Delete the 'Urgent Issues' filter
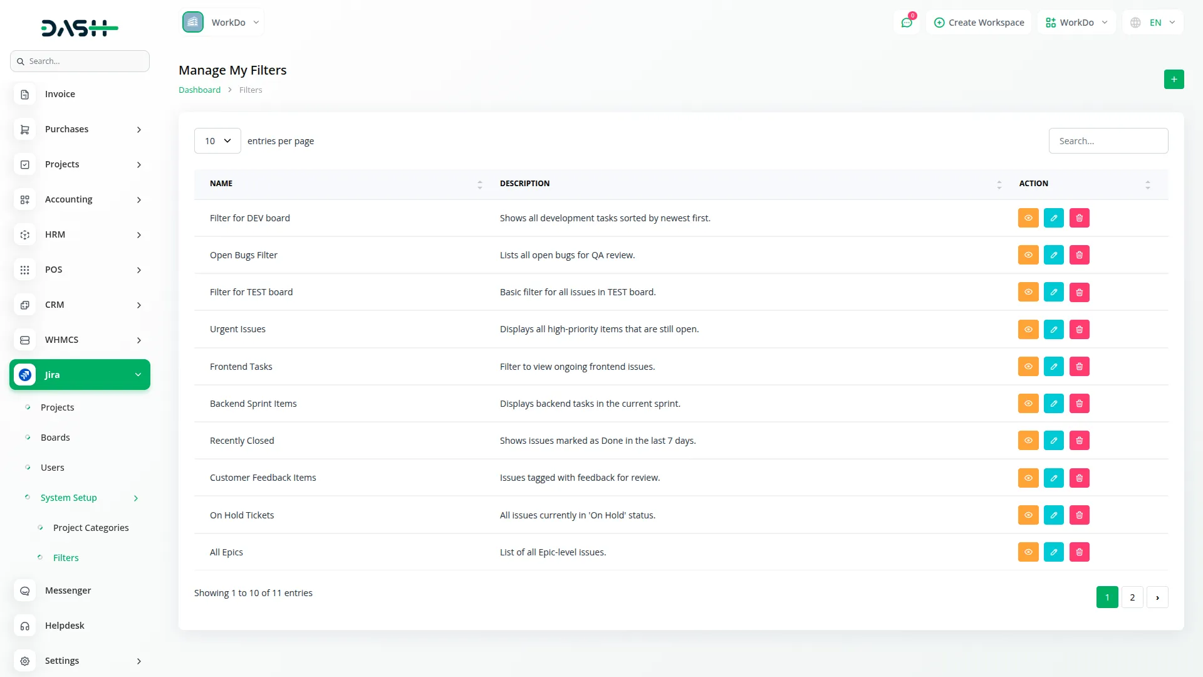Viewport: 1203px width, 677px height. [x=1079, y=329]
